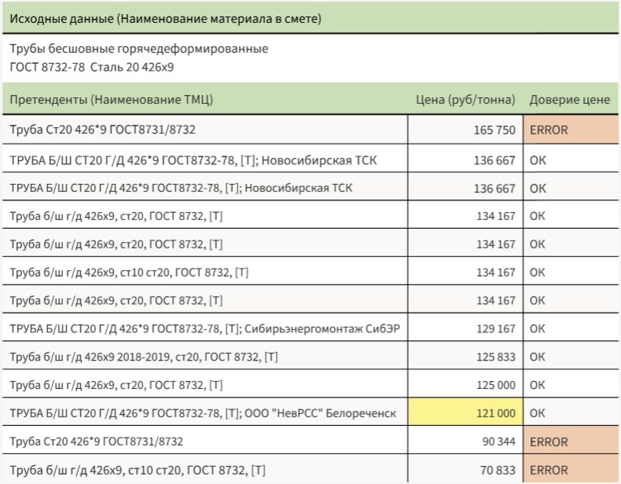Select first Новосибирская ТСК pipe row
This screenshot has width=621, height=484.
point(193,160)
